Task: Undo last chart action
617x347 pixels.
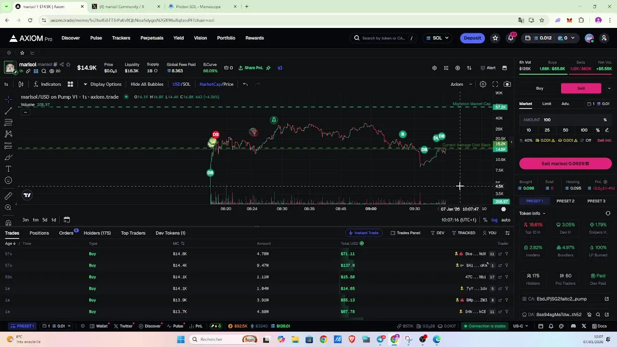Action: (245, 84)
